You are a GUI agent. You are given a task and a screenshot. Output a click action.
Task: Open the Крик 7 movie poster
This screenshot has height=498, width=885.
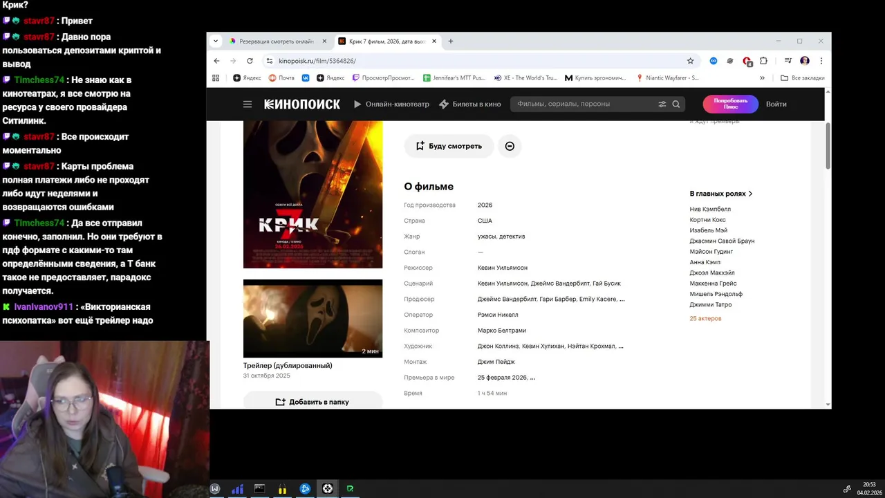[x=313, y=194]
